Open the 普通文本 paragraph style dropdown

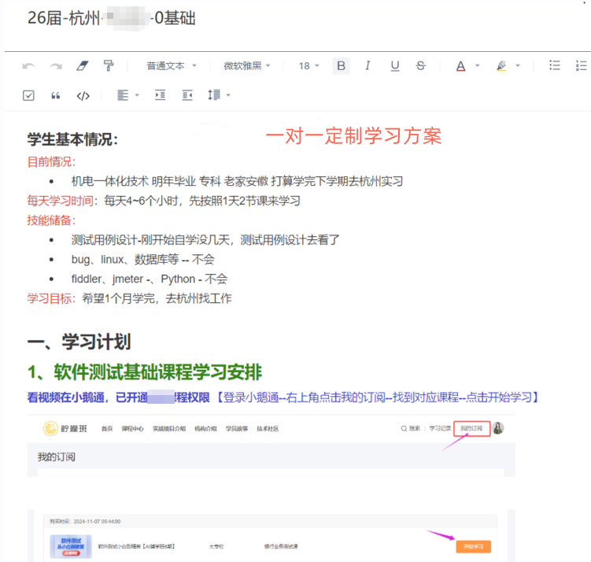pos(171,66)
